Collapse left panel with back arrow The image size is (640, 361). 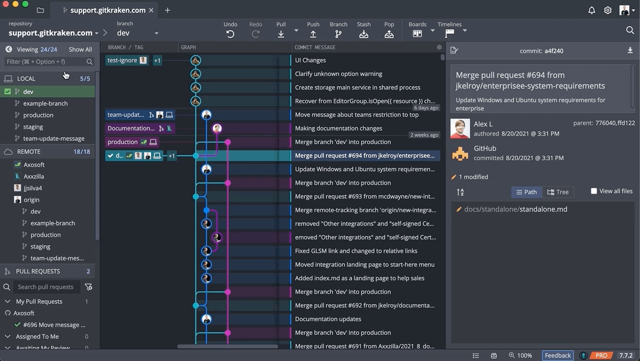[8, 49]
